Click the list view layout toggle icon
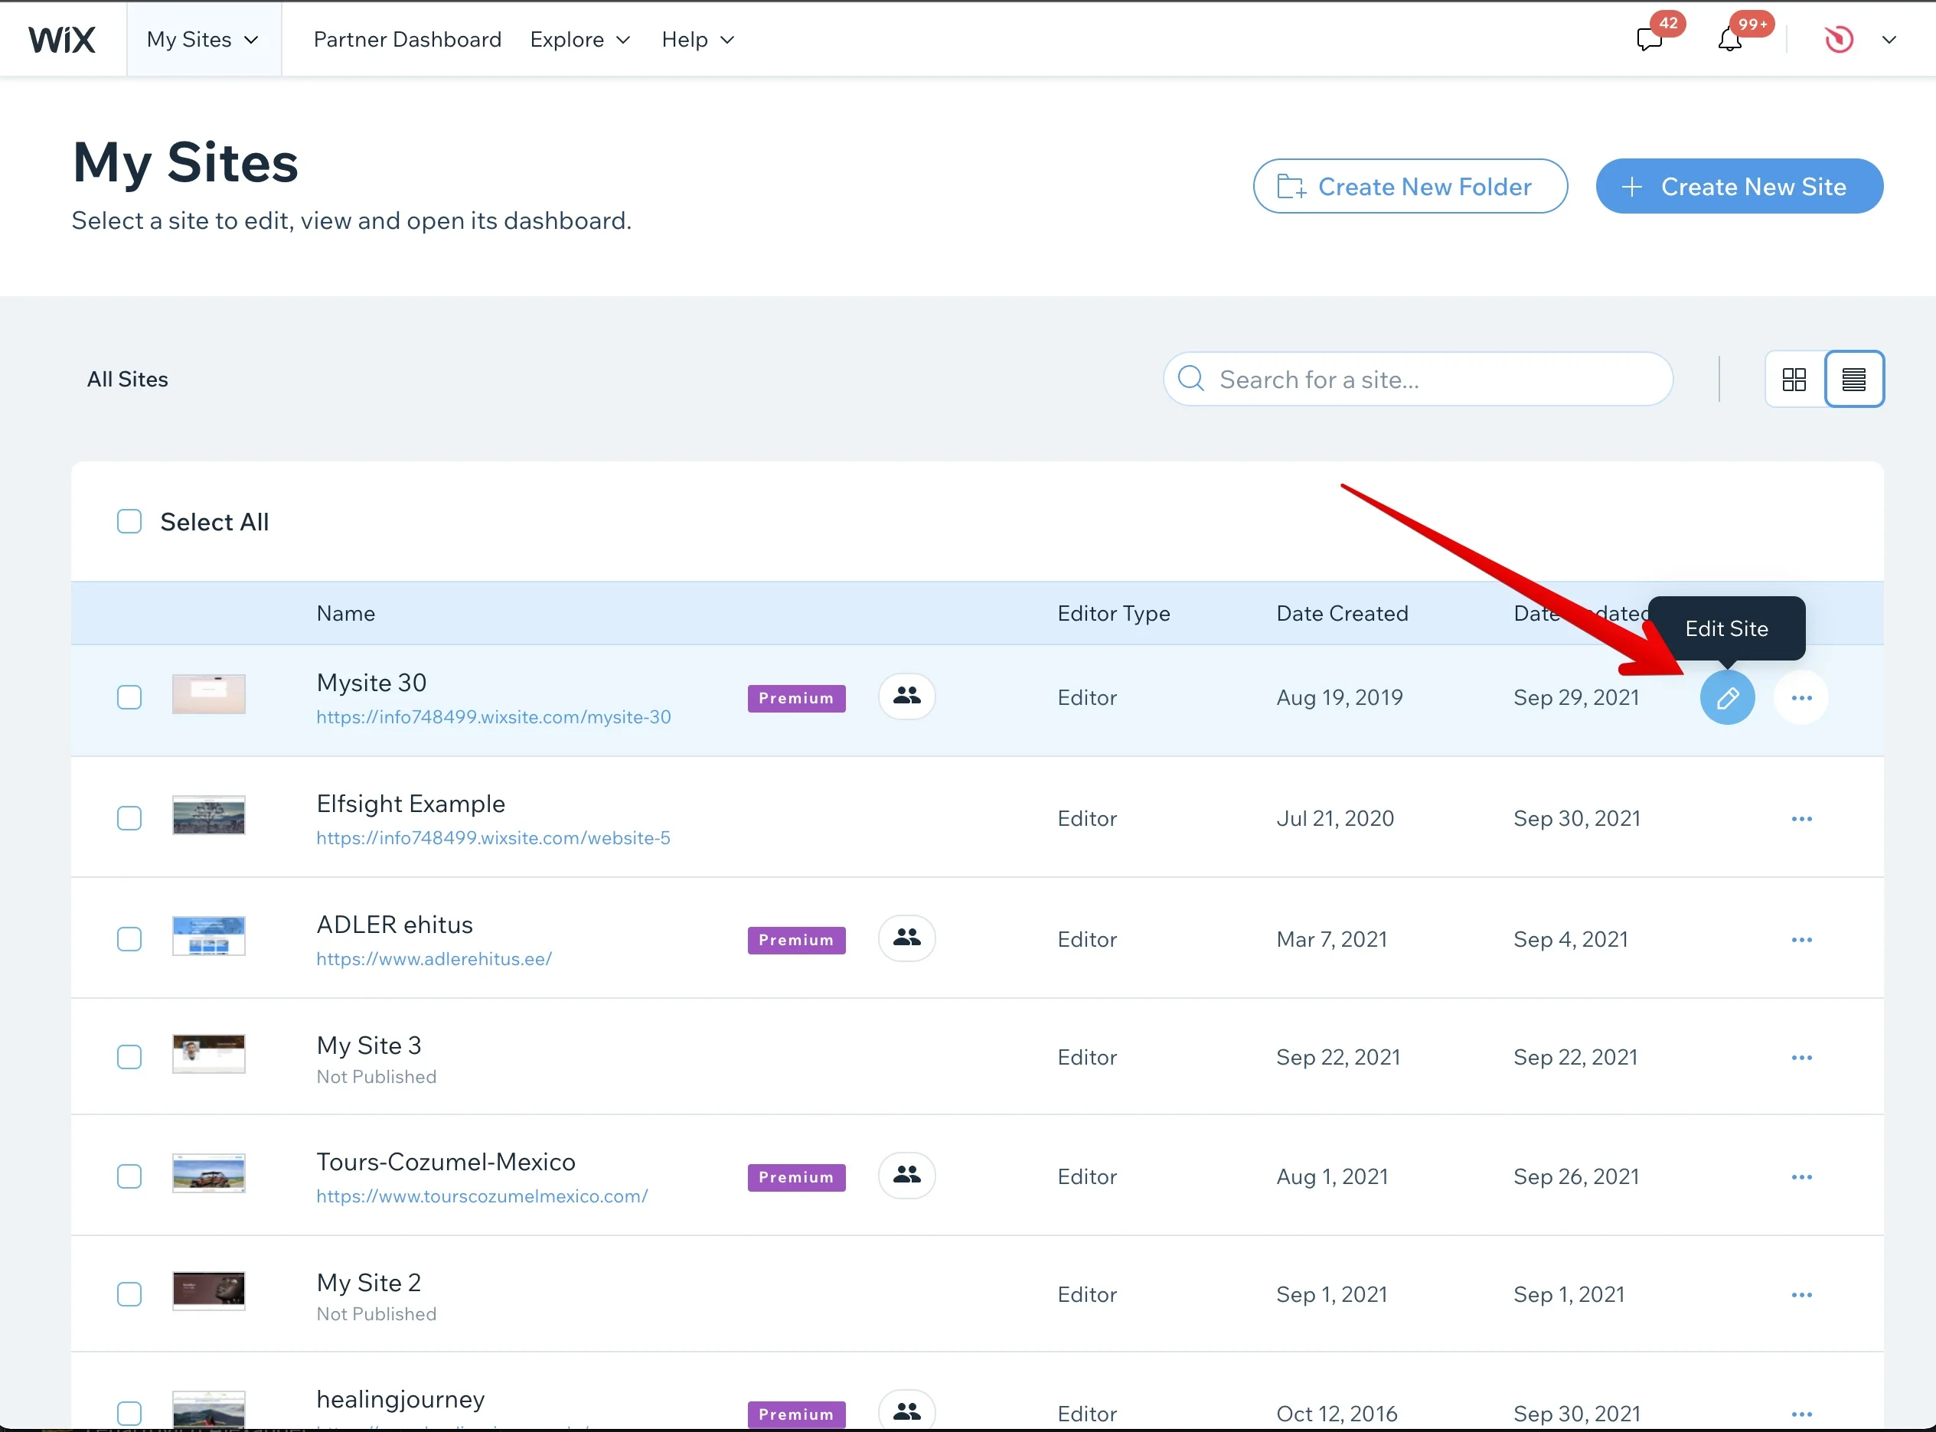 click(x=1855, y=379)
